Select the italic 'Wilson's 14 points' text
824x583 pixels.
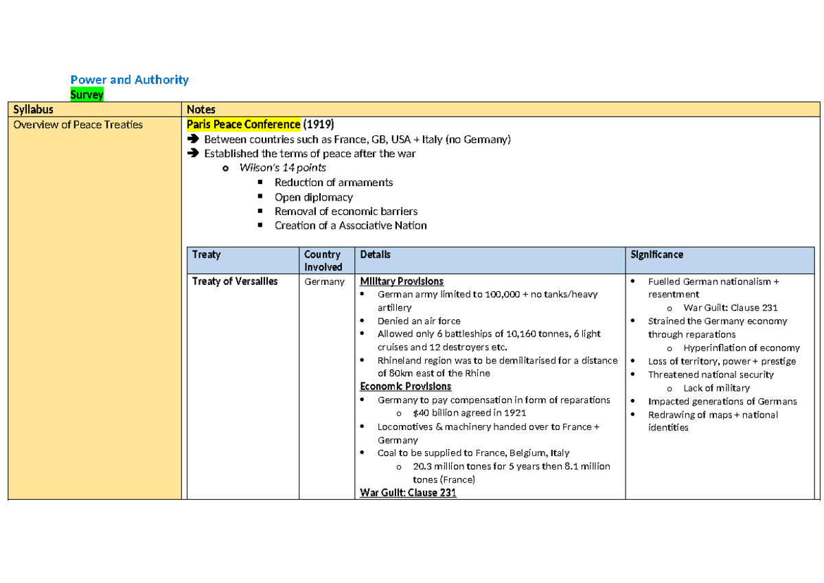pyautogui.click(x=282, y=168)
